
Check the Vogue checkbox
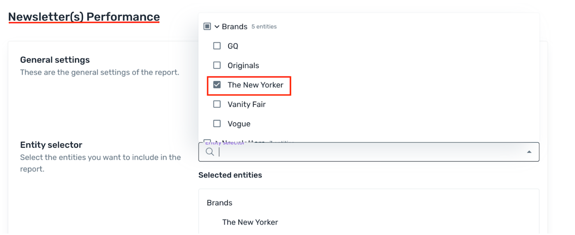click(217, 124)
